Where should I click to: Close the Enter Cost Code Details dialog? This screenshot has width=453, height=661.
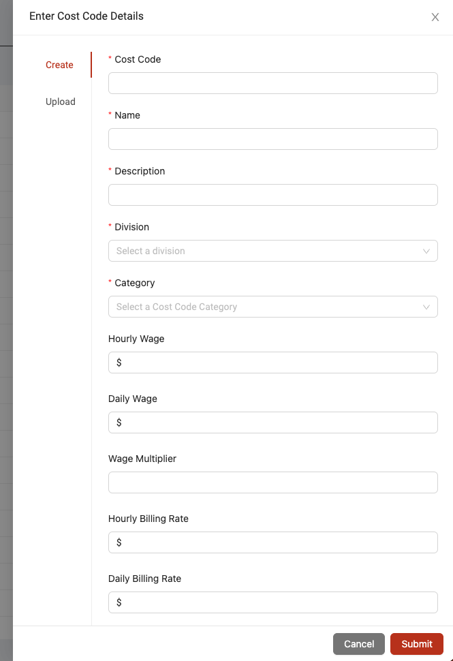click(x=435, y=17)
